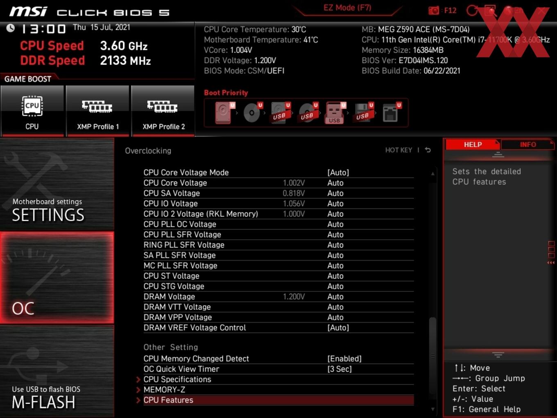The image size is (557, 418).
Task: Edit RING PLL SFR Voltage field
Action: pyautogui.click(x=335, y=245)
